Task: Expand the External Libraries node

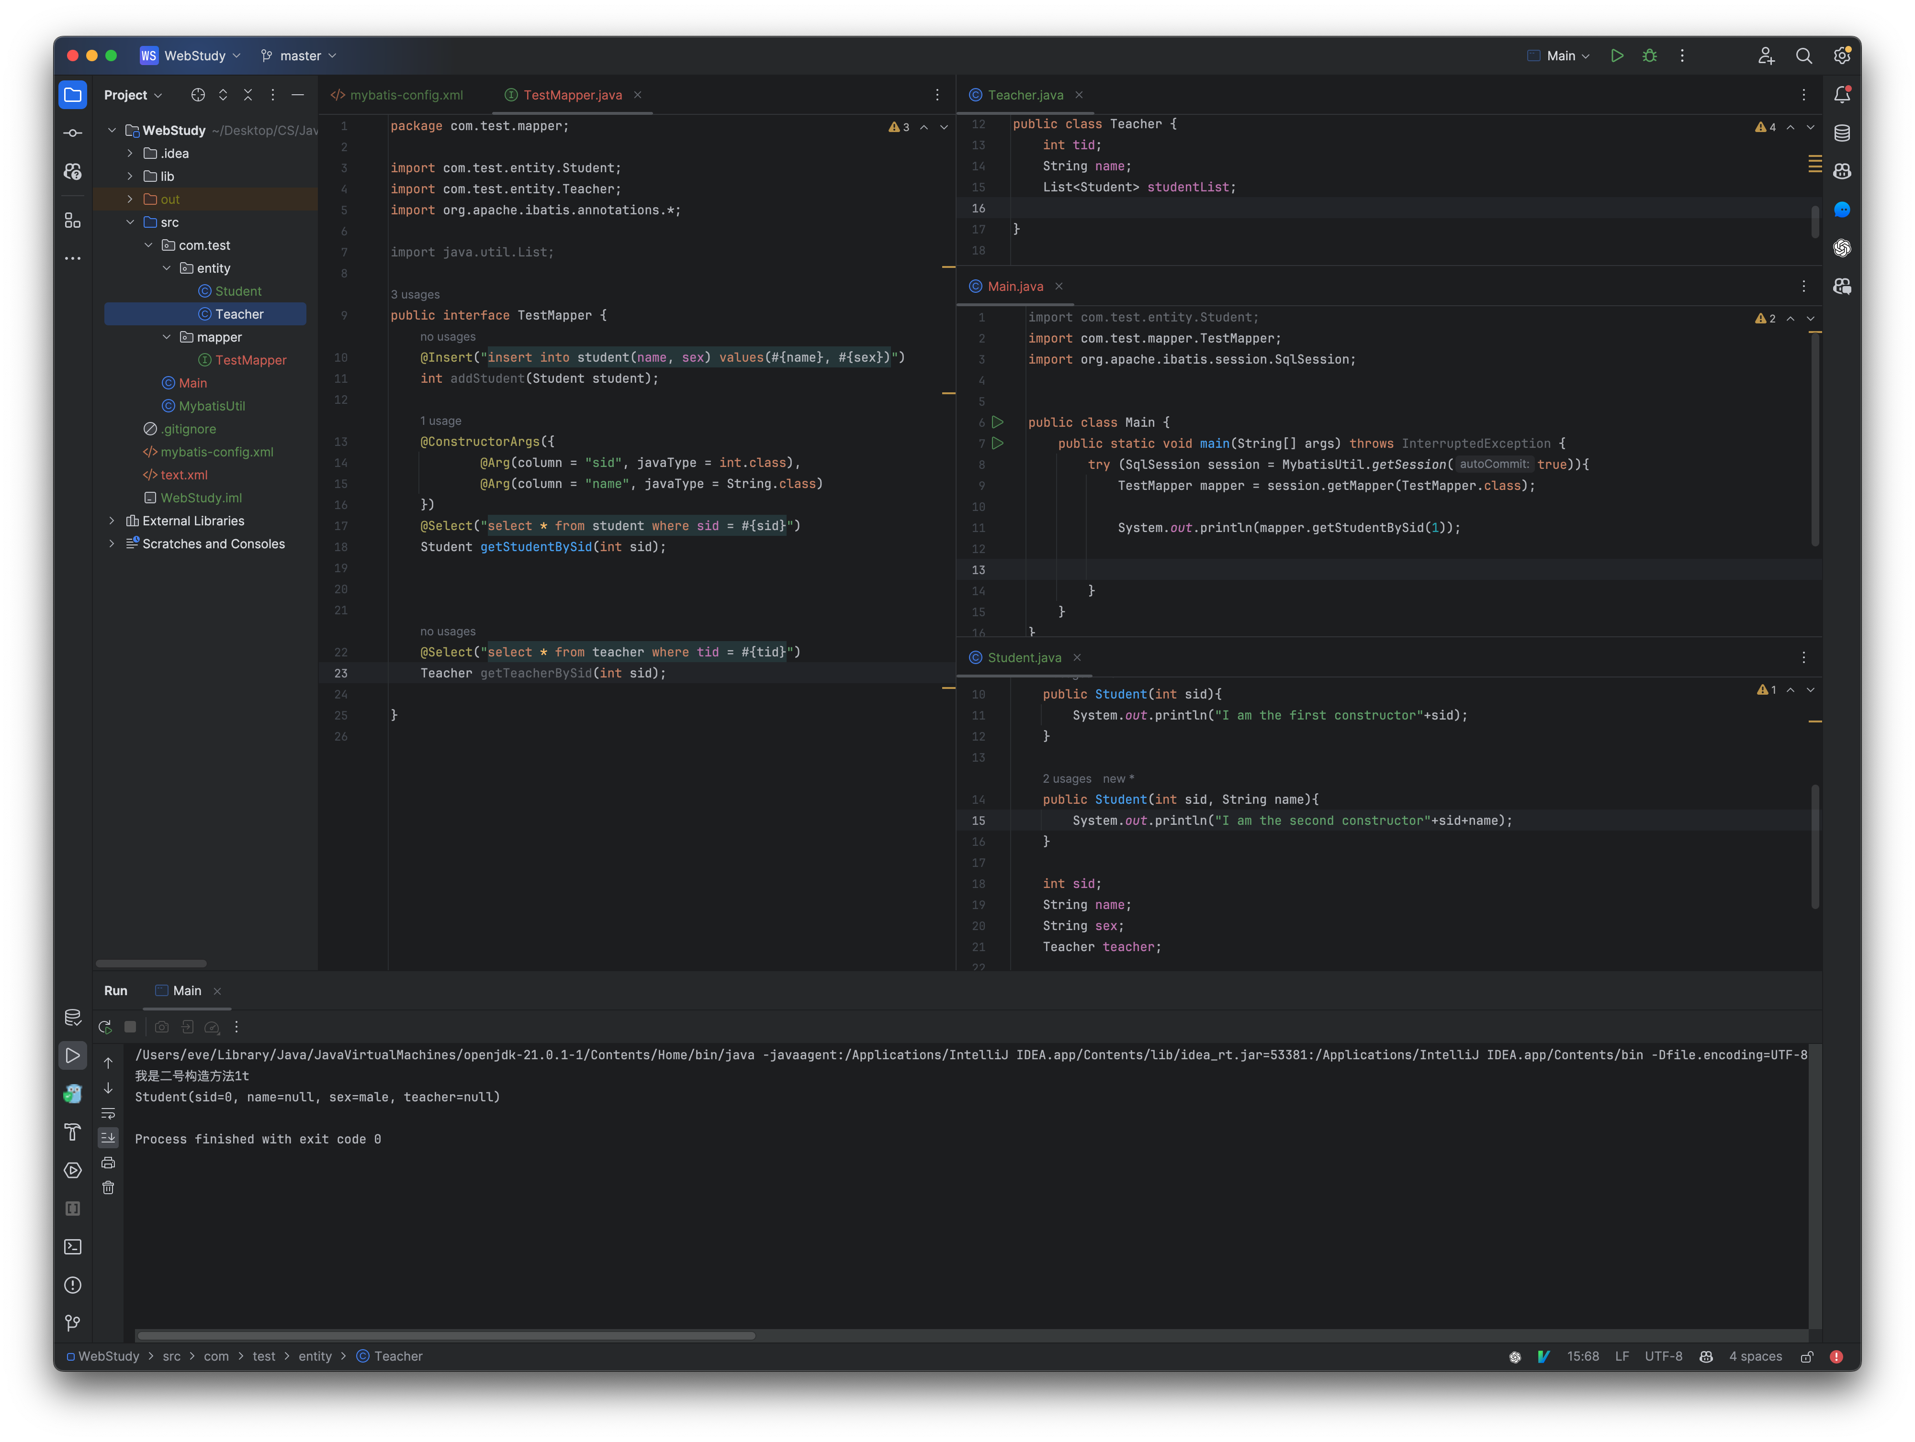Action: click(x=112, y=520)
